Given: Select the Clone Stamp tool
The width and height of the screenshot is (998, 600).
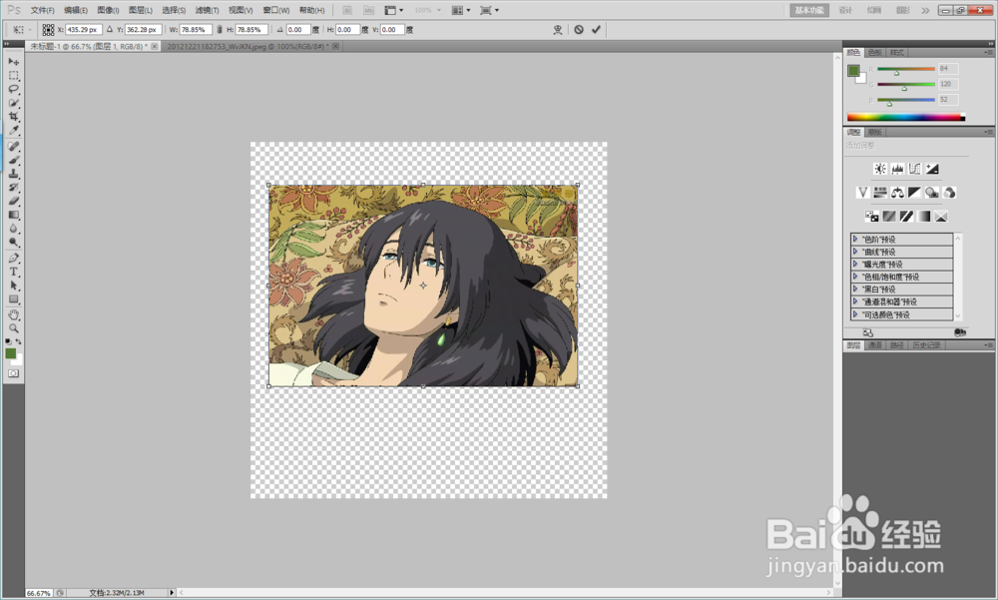Looking at the screenshot, I should pos(13,174).
